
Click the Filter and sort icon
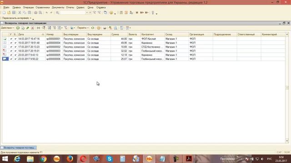pyautogui.click(x=50, y=28)
